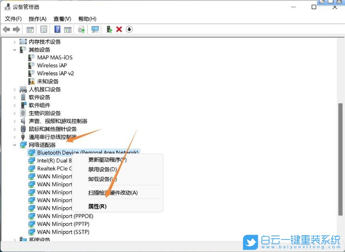The height and width of the screenshot is (252, 345).
Task: Select the 未知设备 warning entry
Action: point(48,81)
